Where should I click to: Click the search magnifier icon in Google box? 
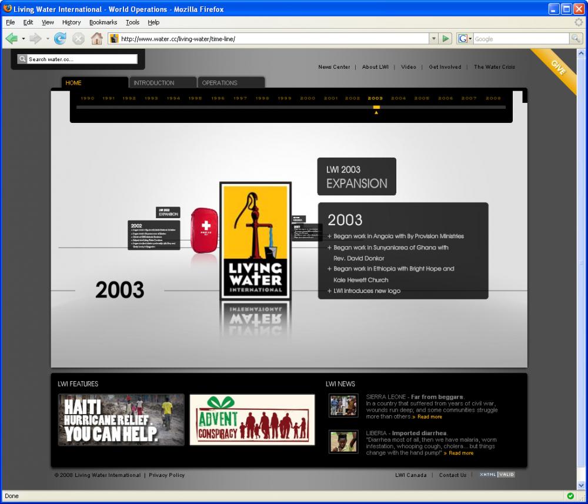[576, 39]
